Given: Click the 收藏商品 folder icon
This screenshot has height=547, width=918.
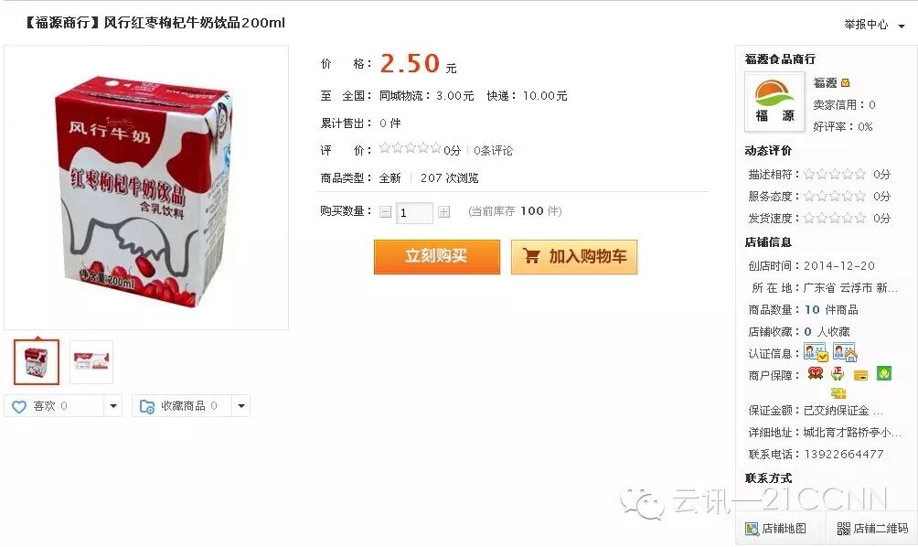Looking at the screenshot, I should (147, 406).
